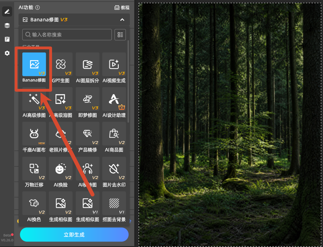Viewport: 323px width, 247px height.
Task: Click the tool list scrollbar
Action: point(129,82)
